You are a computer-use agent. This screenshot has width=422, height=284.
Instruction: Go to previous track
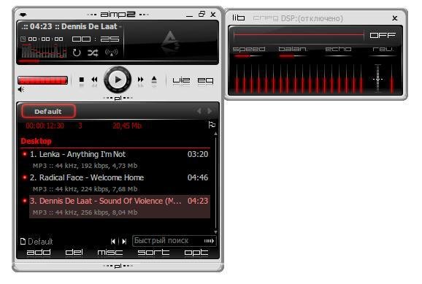[x=94, y=80]
